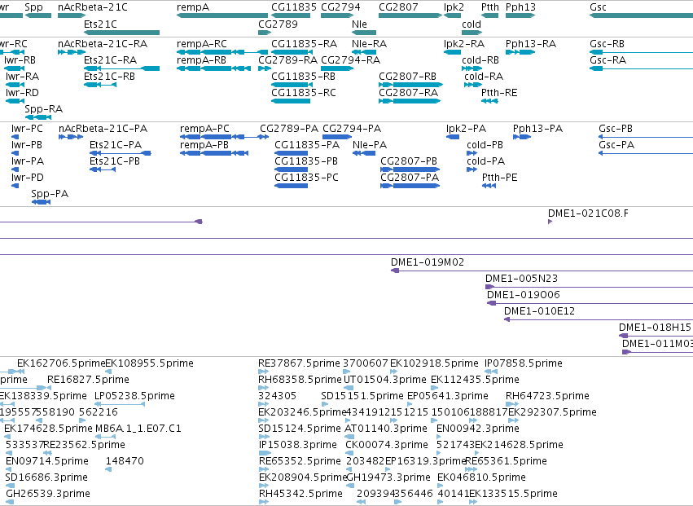Click the Nle-PA protein label

coord(370,145)
